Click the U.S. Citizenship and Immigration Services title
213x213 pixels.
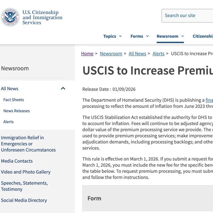pos(42,17)
